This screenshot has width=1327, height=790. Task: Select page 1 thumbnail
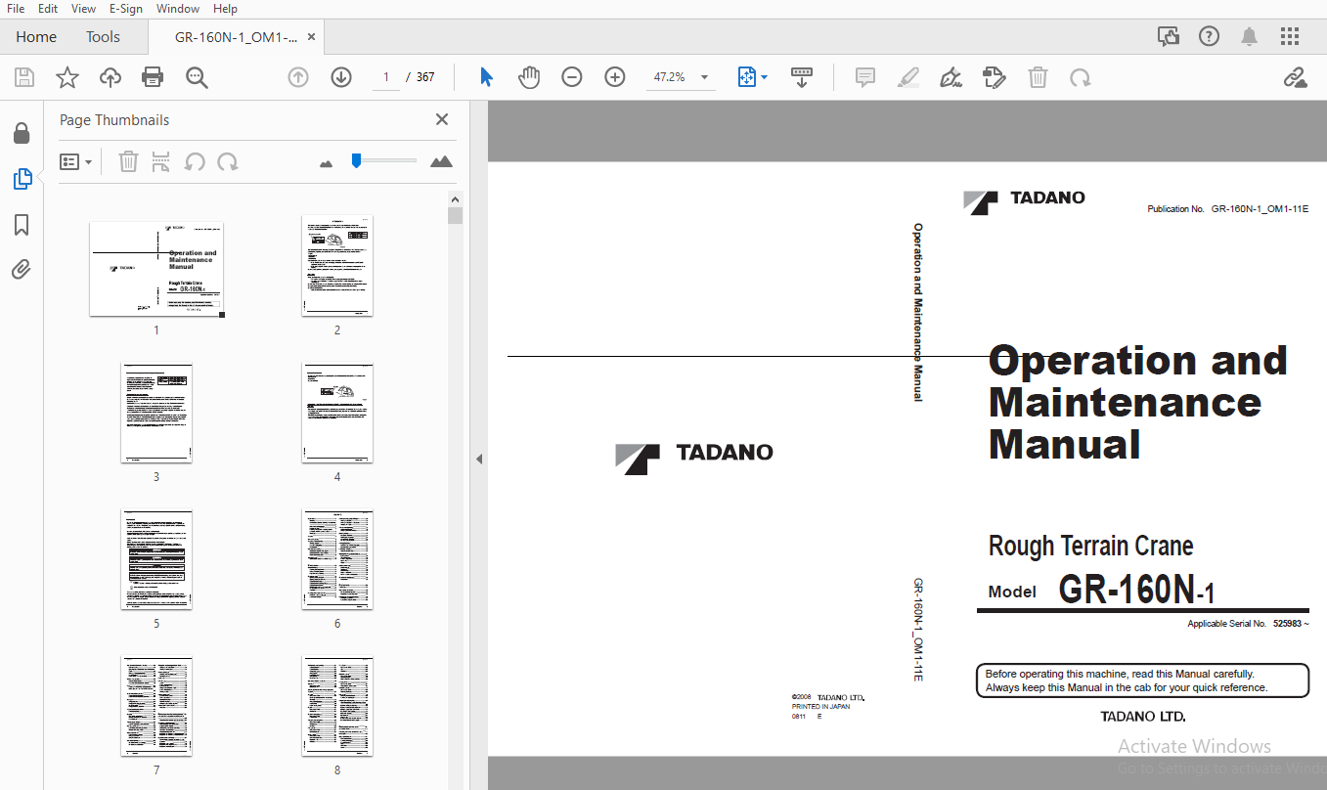(156, 269)
